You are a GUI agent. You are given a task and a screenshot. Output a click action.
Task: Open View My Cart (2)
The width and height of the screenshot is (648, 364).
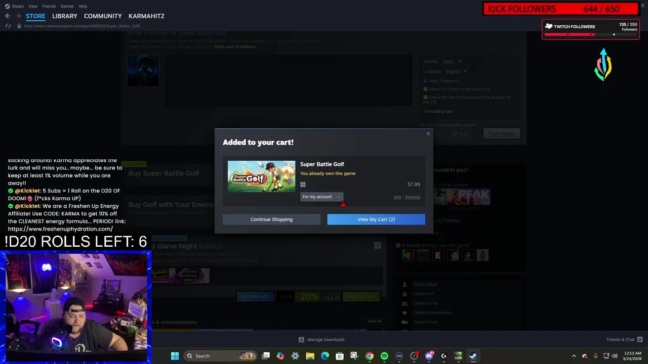(x=376, y=219)
